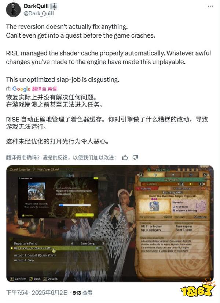
Task: Open DarkQuill's profile avatar
Action: coord(13,10)
